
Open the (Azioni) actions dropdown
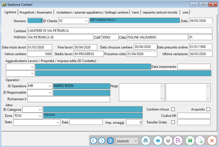click(x=127, y=141)
